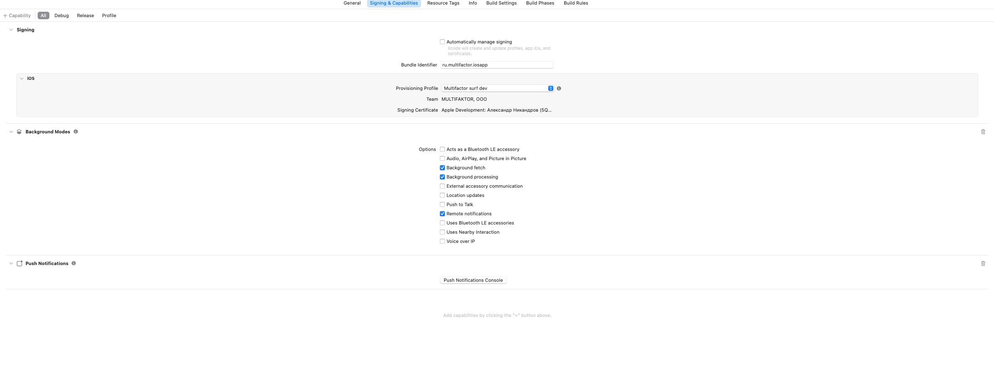Show Profile configuration only
This screenshot has height=370, width=994.
[109, 15]
